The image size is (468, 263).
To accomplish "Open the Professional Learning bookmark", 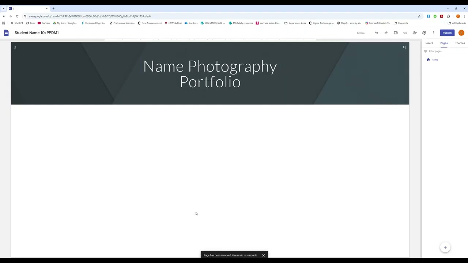I will point(122,23).
